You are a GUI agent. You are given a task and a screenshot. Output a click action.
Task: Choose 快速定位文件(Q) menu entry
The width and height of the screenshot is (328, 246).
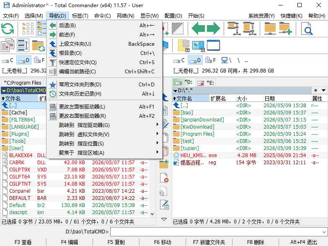(x=105, y=62)
